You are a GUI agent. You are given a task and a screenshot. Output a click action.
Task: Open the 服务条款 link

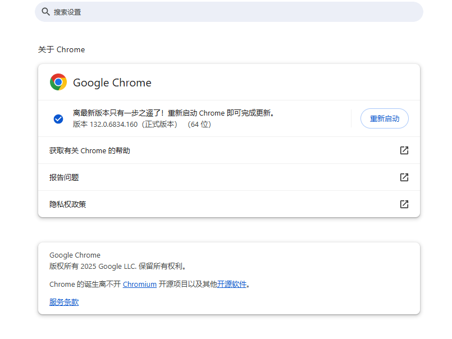point(64,302)
